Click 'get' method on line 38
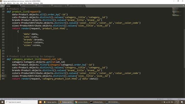This screenshot has width=185, height=104. pos(49,62)
